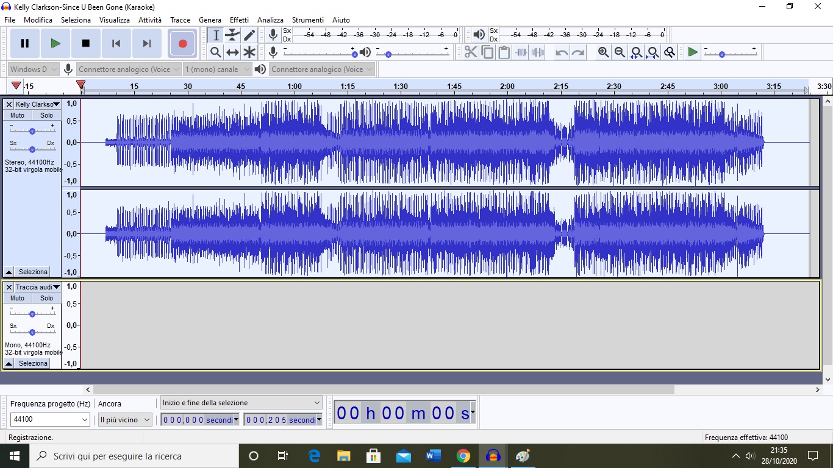Pick the Draw pencil tool
The width and height of the screenshot is (833, 468).
[x=249, y=35]
